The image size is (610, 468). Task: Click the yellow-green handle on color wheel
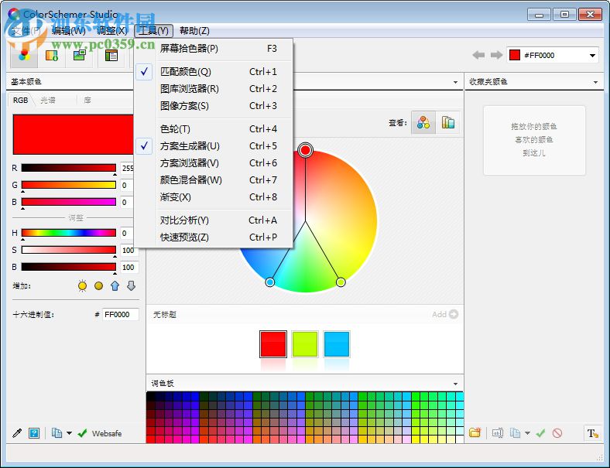pos(341,282)
